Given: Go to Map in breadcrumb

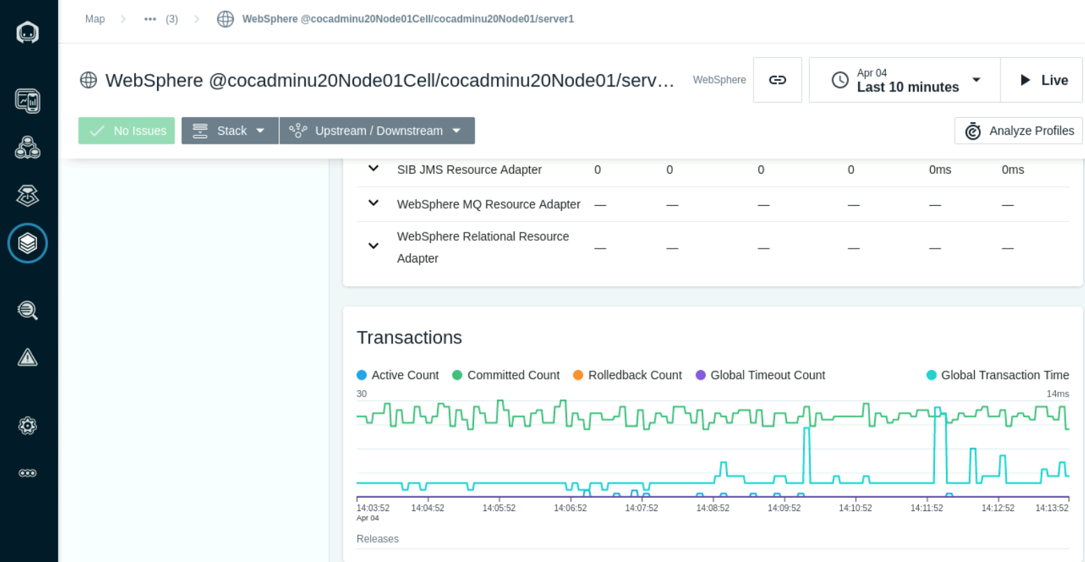Looking at the screenshot, I should coord(95,19).
